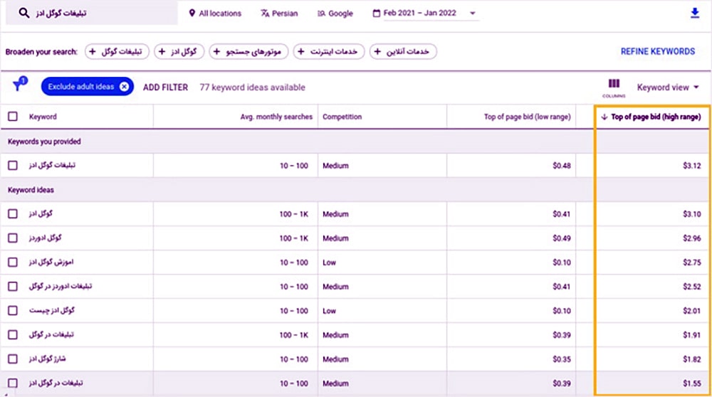This screenshot has height=397, width=712.
Task: Toggle the select-all keywords checkbox
Action: 13,117
